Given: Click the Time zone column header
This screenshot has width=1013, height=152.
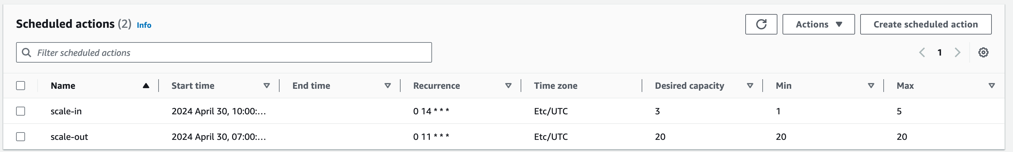Looking at the screenshot, I should tap(555, 86).
